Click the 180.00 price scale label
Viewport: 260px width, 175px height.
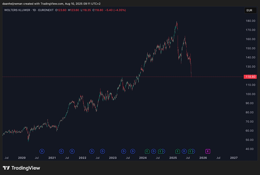click(x=250, y=21)
